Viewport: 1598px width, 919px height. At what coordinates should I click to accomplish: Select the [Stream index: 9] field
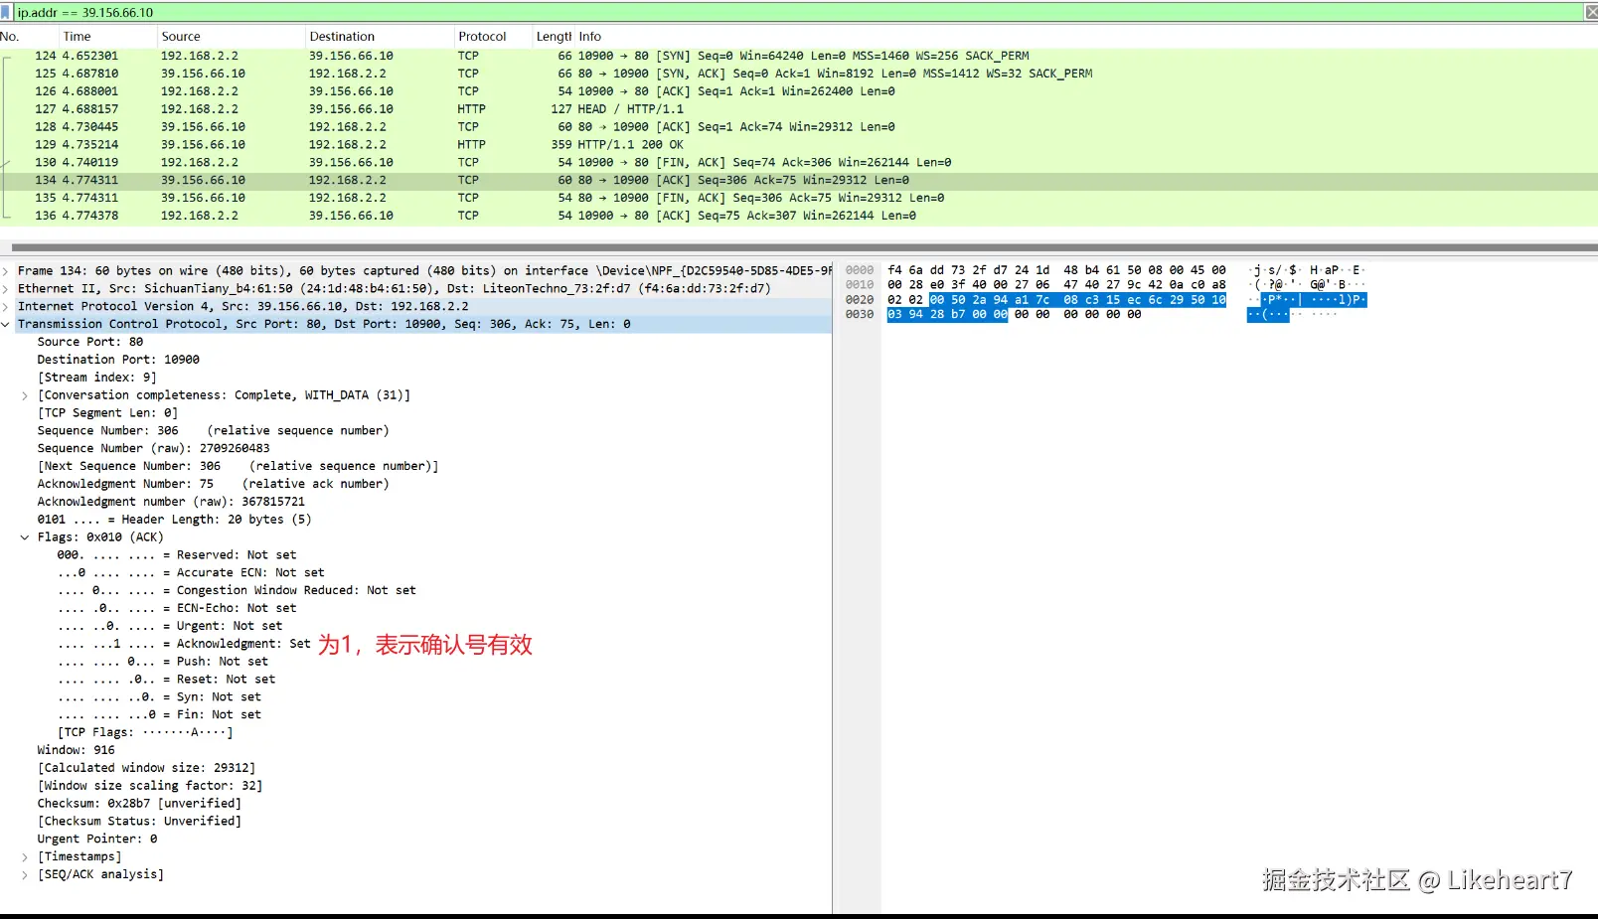97,378
